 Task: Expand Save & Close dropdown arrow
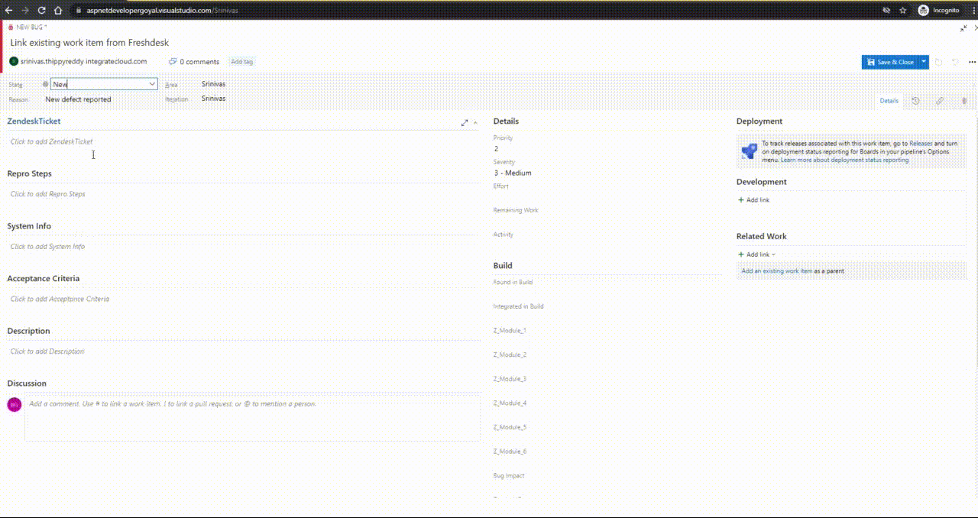click(924, 62)
